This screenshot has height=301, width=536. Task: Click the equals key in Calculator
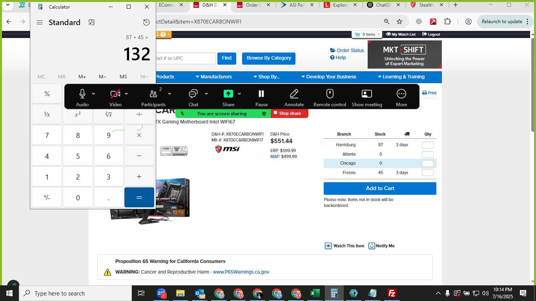tap(139, 198)
